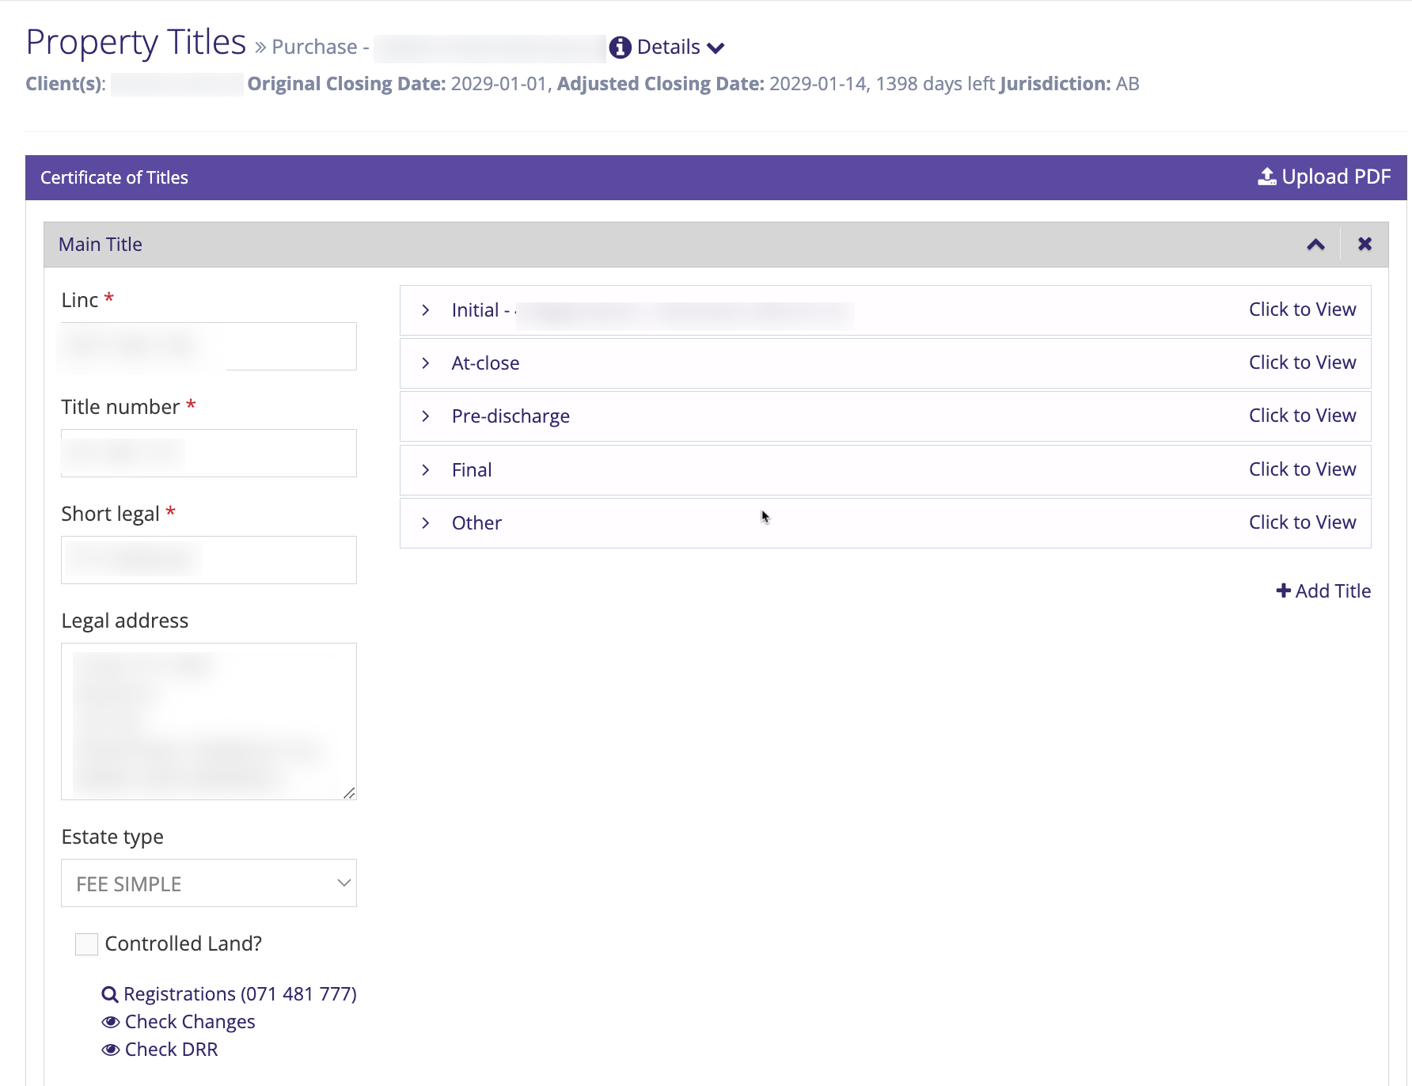Screen dimensions: 1412x1086
Task: Click the plus icon for Add Title
Action: pos(1283,590)
